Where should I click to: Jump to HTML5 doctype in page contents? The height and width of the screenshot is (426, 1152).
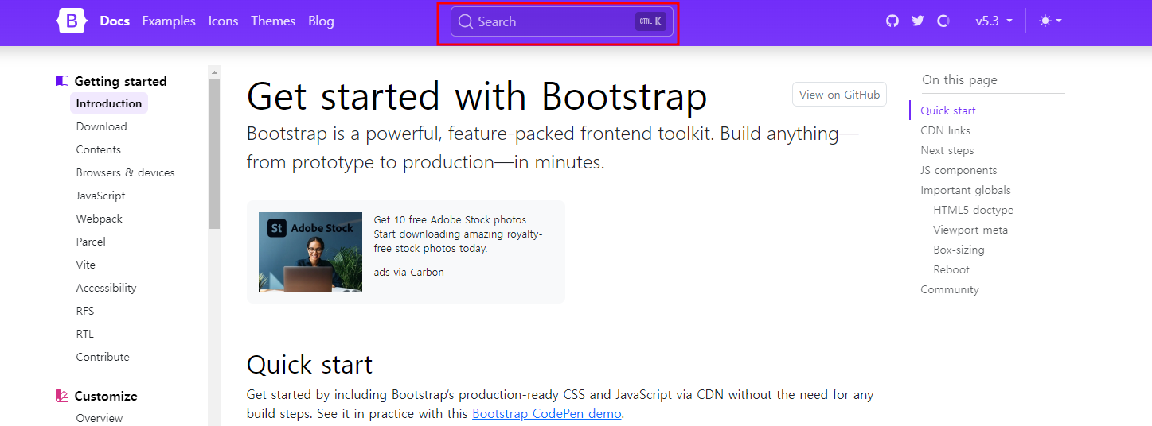[x=974, y=210]
